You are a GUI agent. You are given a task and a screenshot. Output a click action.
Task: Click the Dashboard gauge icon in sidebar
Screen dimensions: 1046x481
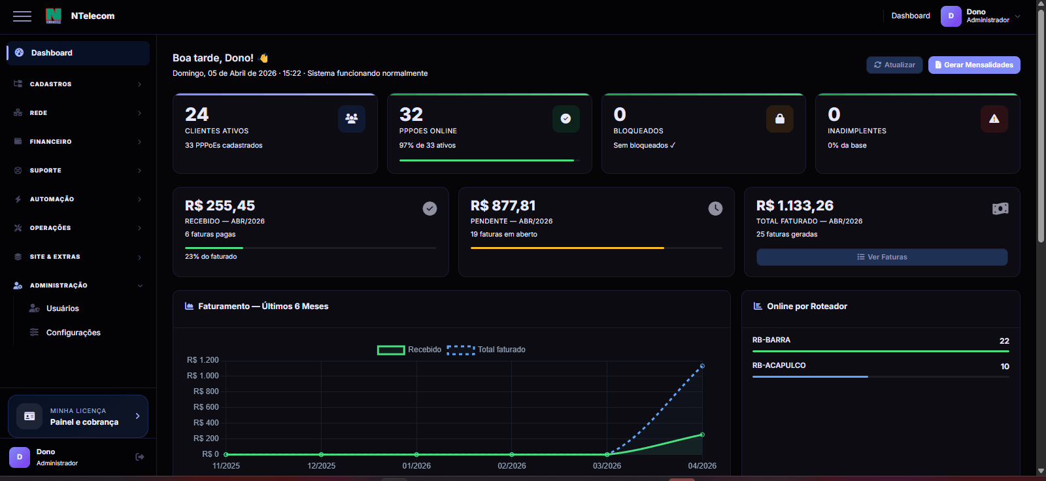point(19,52)
